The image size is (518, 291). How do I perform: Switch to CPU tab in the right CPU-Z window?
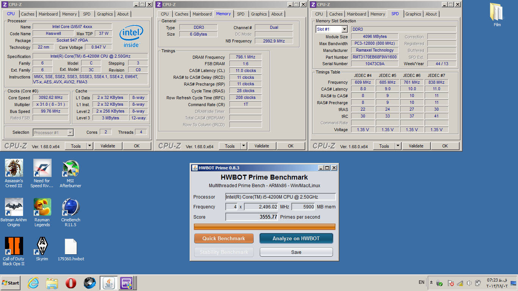click(x=319, y=14)
